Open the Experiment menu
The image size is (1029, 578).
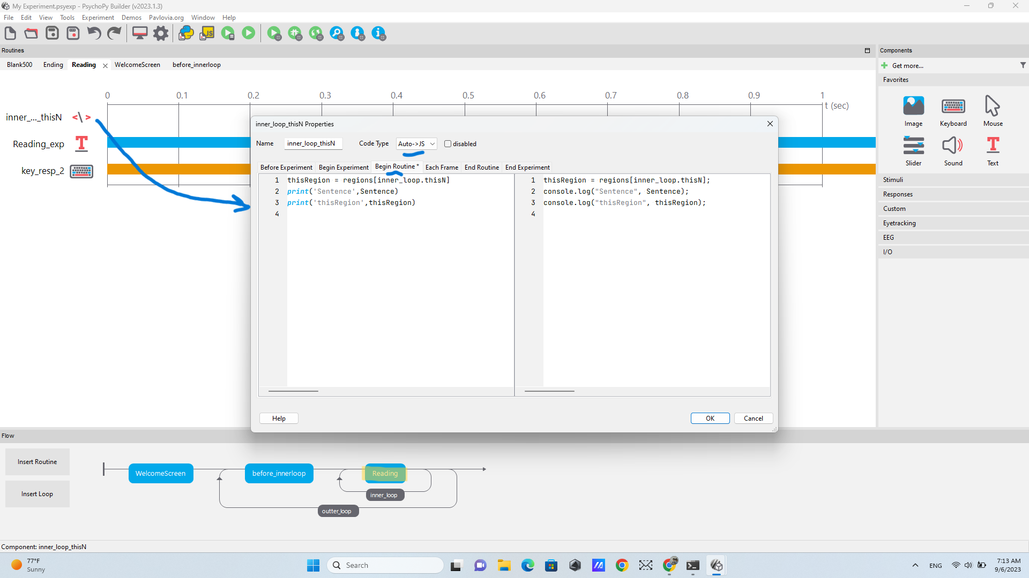click(98, 18)
